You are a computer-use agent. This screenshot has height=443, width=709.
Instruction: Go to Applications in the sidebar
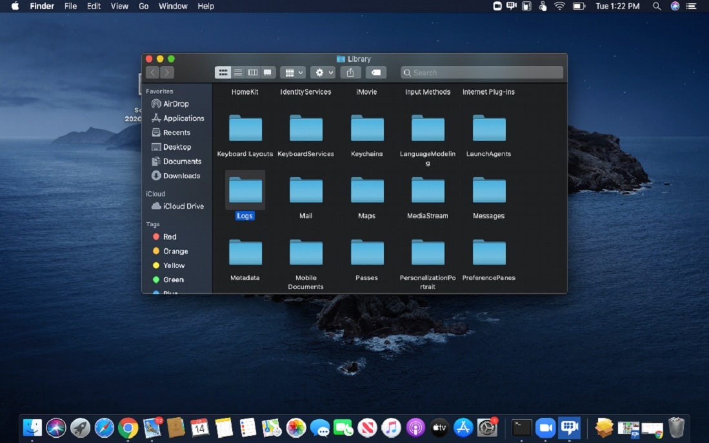177,118
